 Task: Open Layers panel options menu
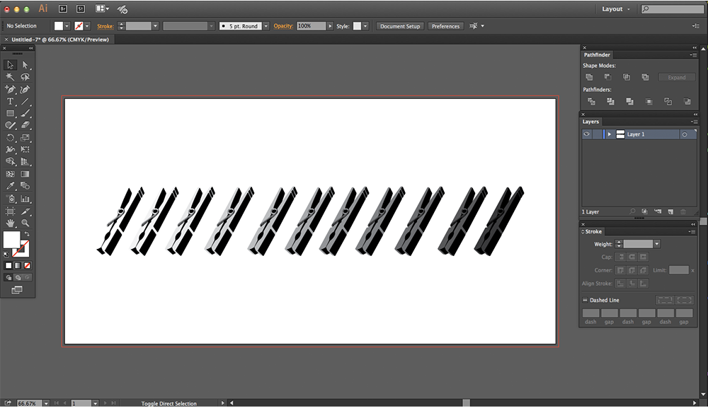[694, 122]
